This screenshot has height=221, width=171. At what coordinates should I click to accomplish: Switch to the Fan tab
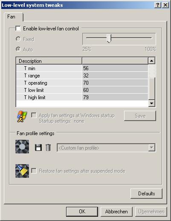[12, 17]
